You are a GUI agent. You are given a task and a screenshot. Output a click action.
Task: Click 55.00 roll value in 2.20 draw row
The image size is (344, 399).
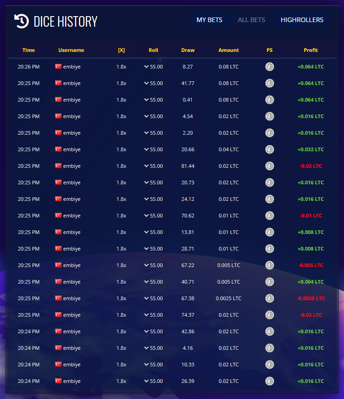(156, 133)
